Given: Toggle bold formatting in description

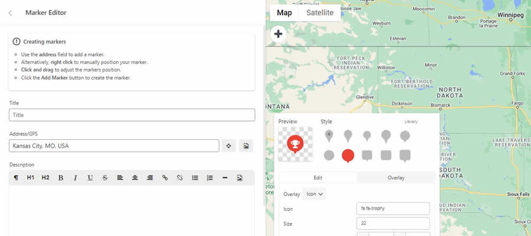Looking at the screenshot, I should pyautogui.click(x=61, y=178).
